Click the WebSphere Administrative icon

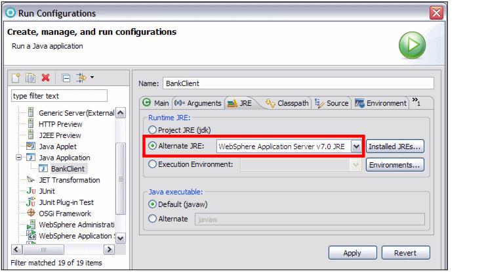tap(31, 224)
